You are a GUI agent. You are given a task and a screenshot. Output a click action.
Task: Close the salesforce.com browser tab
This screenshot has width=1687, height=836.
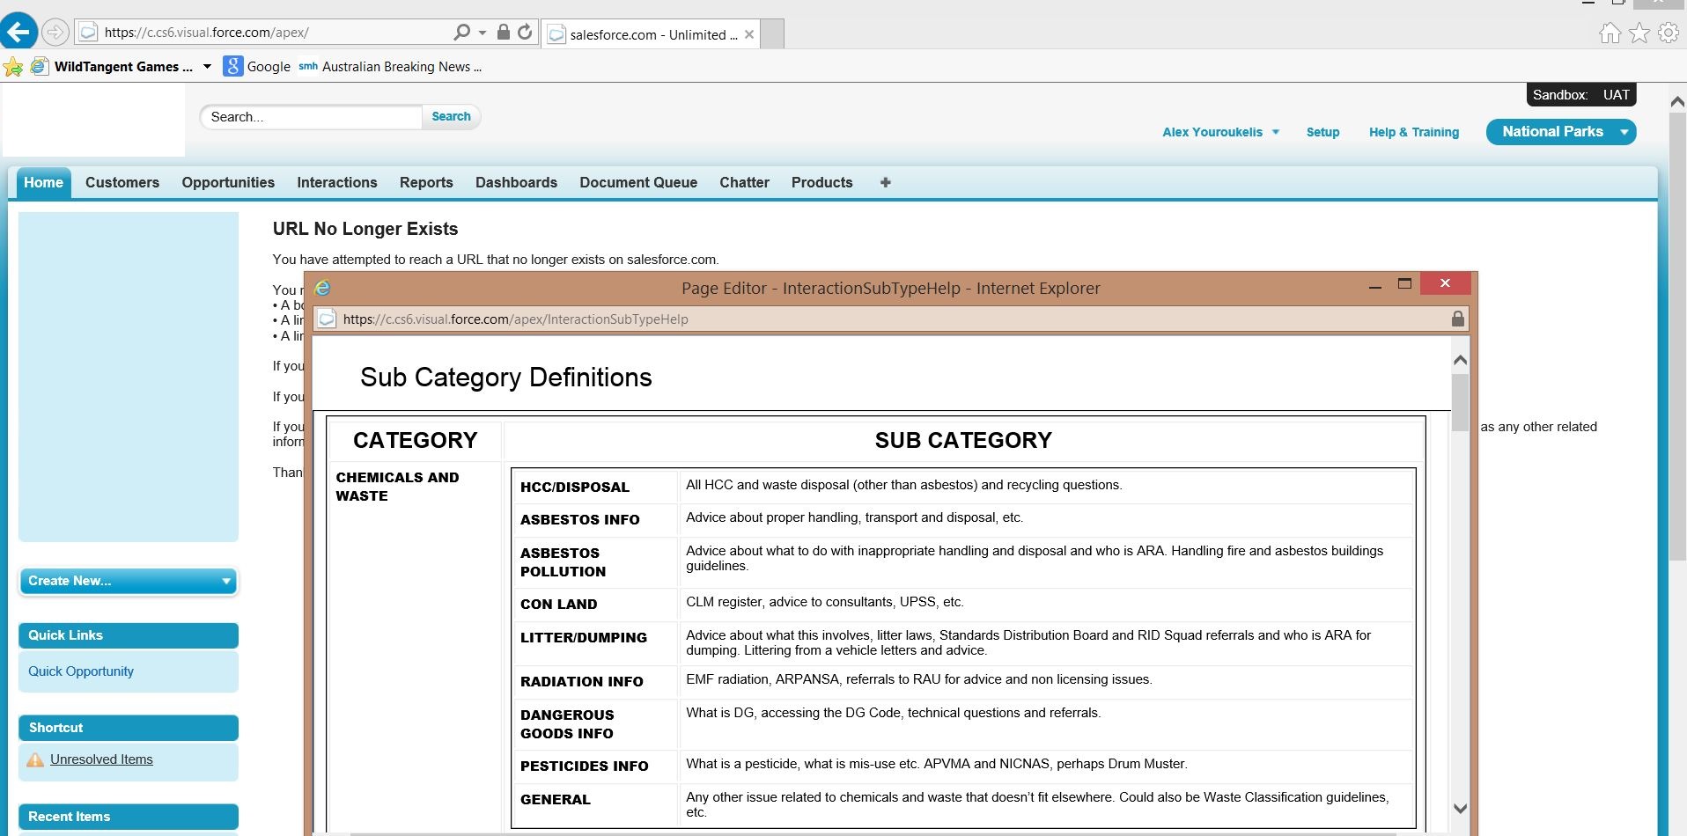click(749, 34)
